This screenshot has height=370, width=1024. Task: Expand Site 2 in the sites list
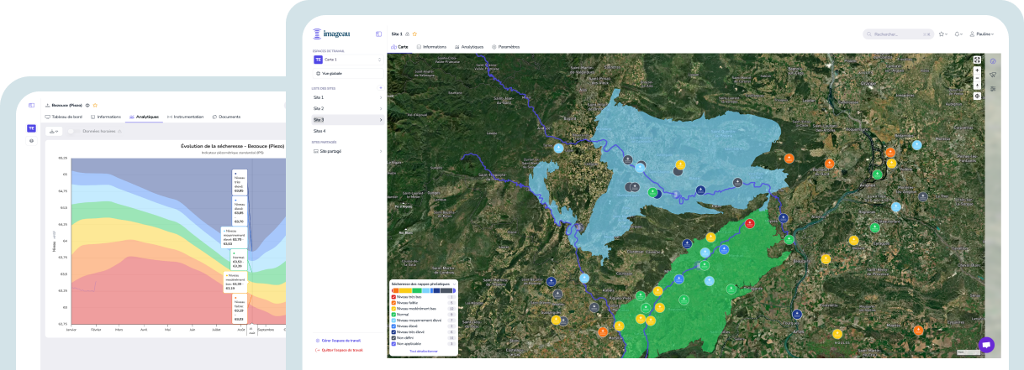tap(381, 108)
